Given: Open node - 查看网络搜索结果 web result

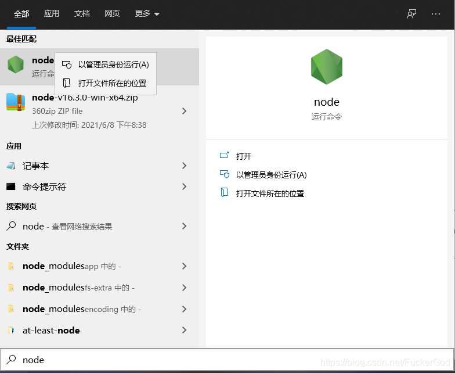Looking at the screenshot, I should (99, 226).
